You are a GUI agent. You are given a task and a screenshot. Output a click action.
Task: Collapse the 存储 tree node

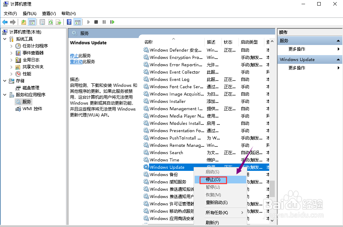tap(5, 81)
